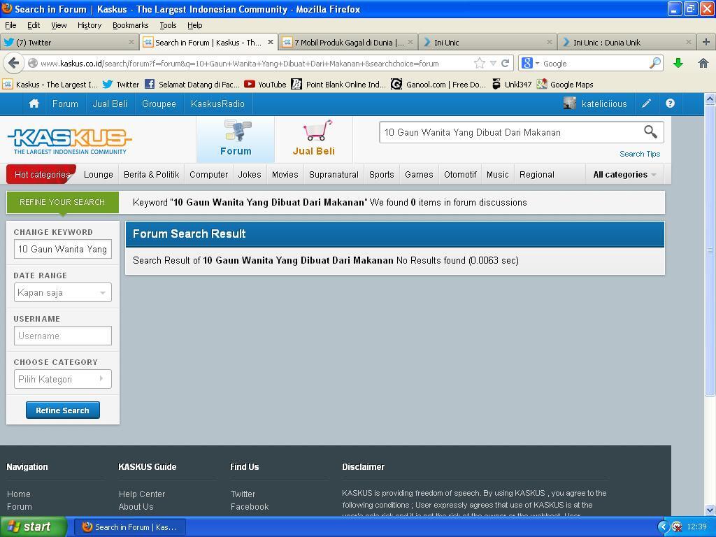
Task: Open Google Maps bookmark
Action: click(565, 85)
